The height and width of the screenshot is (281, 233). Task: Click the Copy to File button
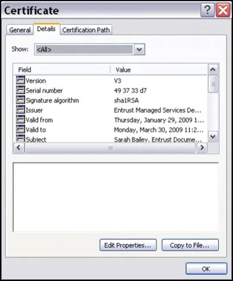pos(190,245)
